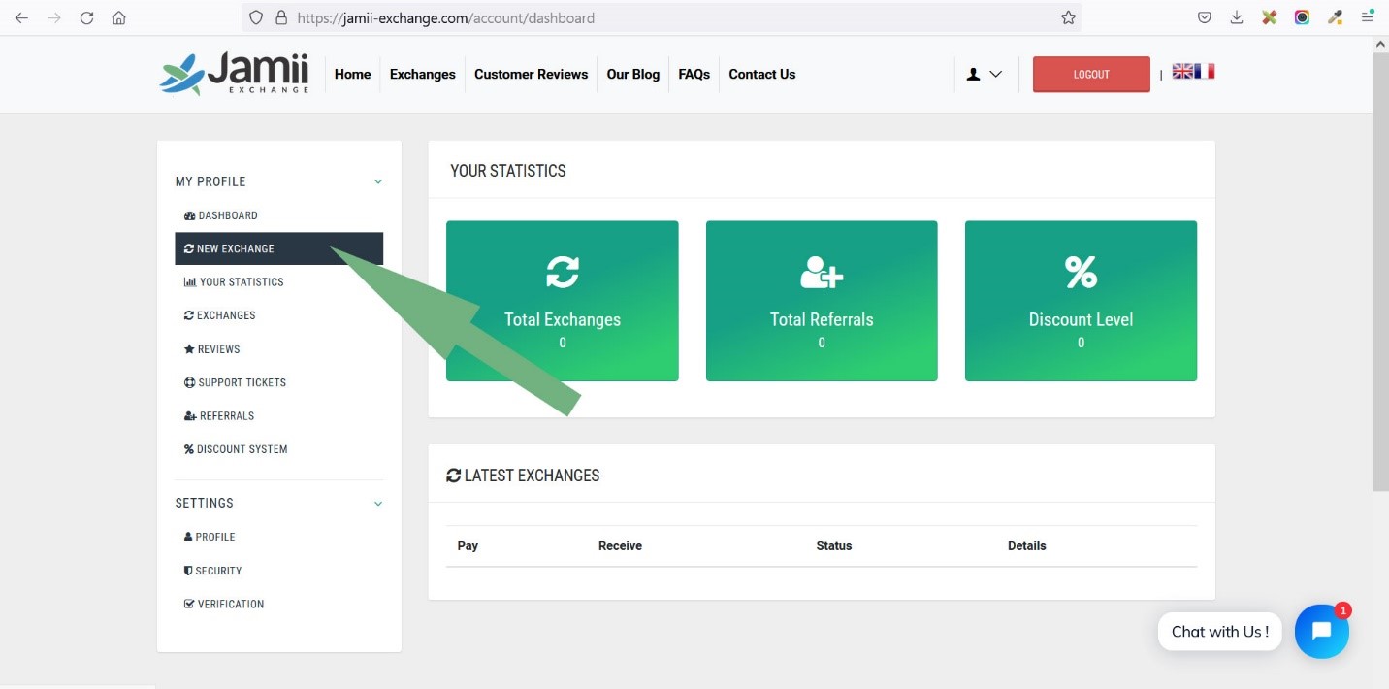
Task: Click the Jamii Exchange logo
Action: tap(235, 74)
